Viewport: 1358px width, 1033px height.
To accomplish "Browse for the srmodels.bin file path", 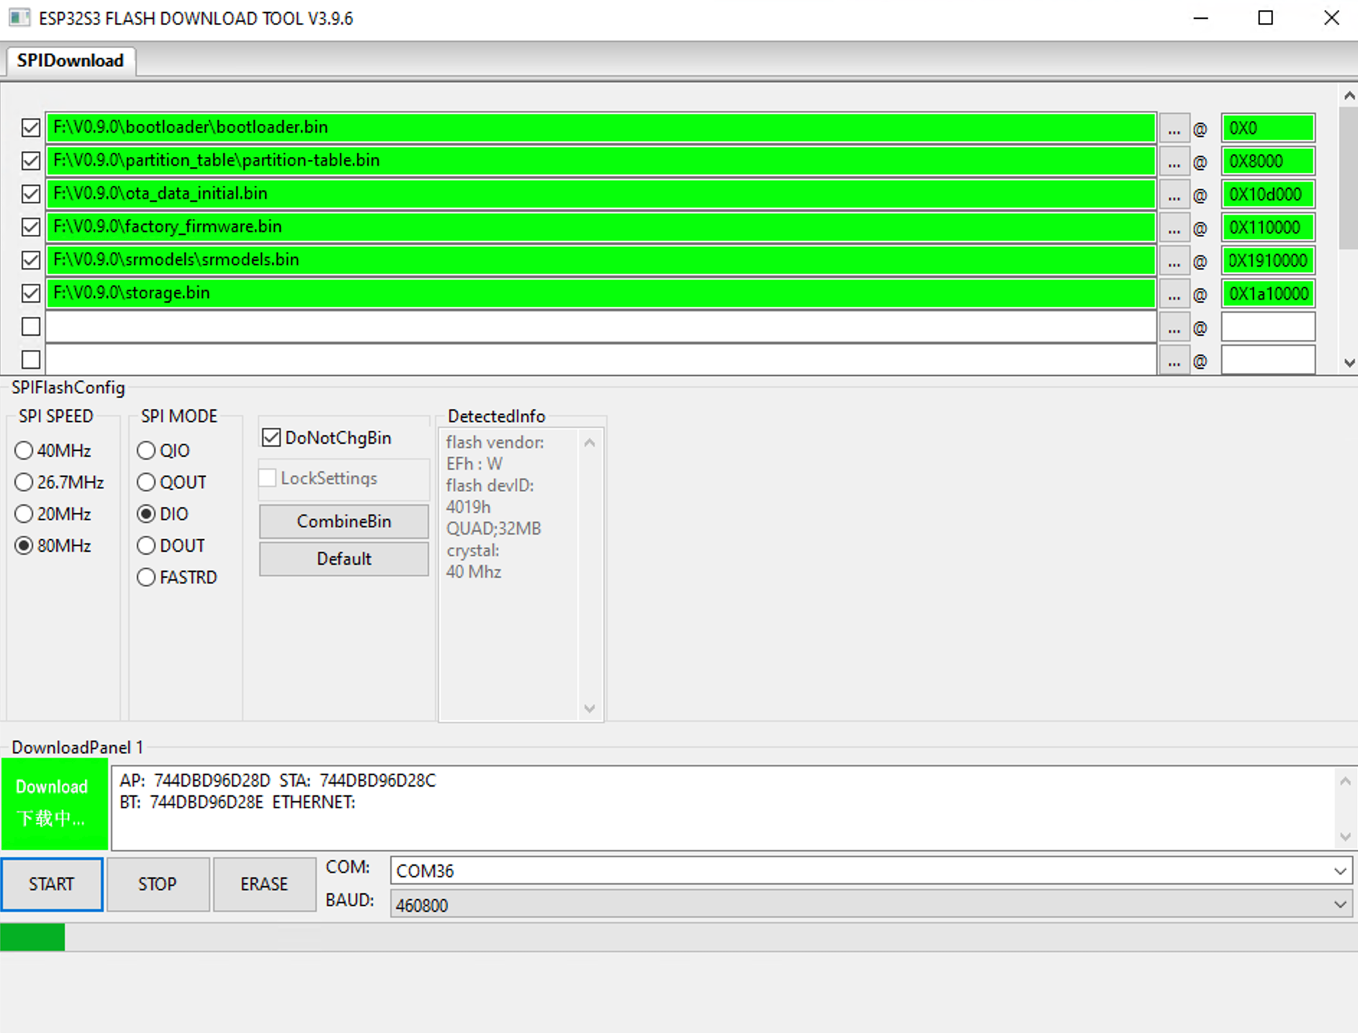I will (1174, 261).
